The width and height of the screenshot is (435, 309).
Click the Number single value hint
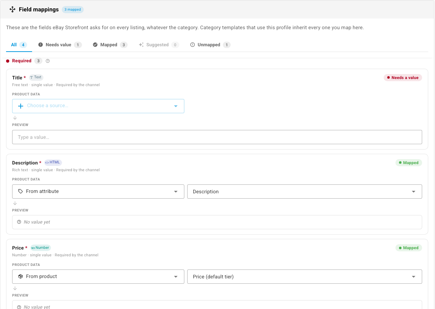[x=55, y=255]
